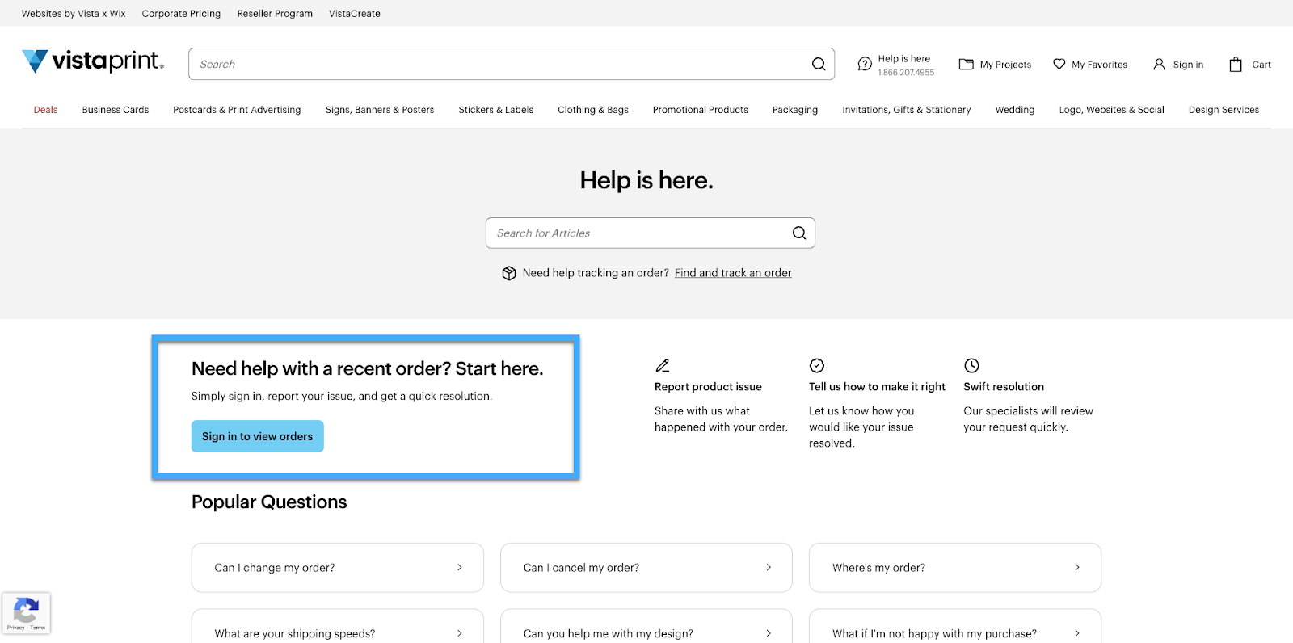Follow the Find and track an order link
Image resolution: width=1293 pixels, height=643 pixels.
tap(733, 273)
